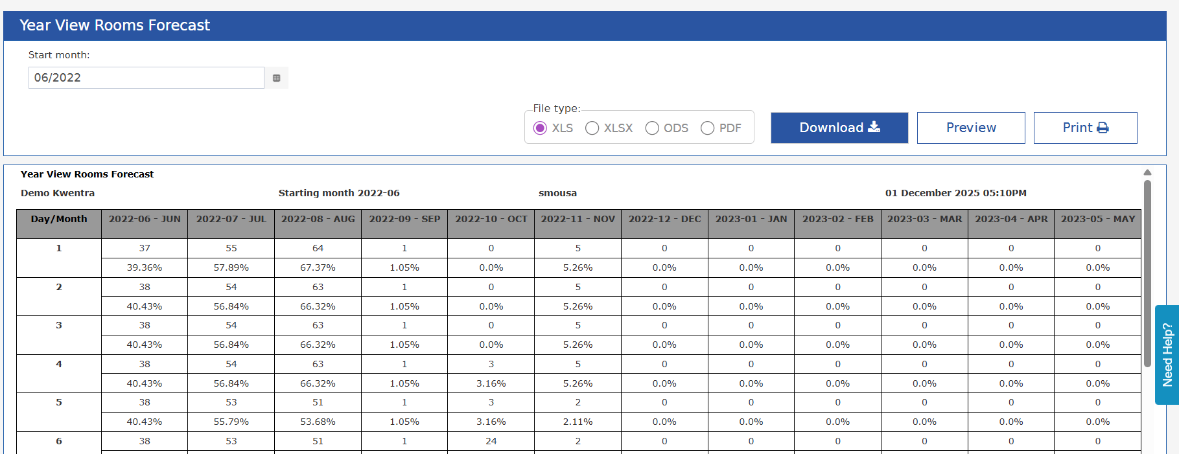
Task: Click the 39.36% cell for June day 1
Action: click(145, 267)
